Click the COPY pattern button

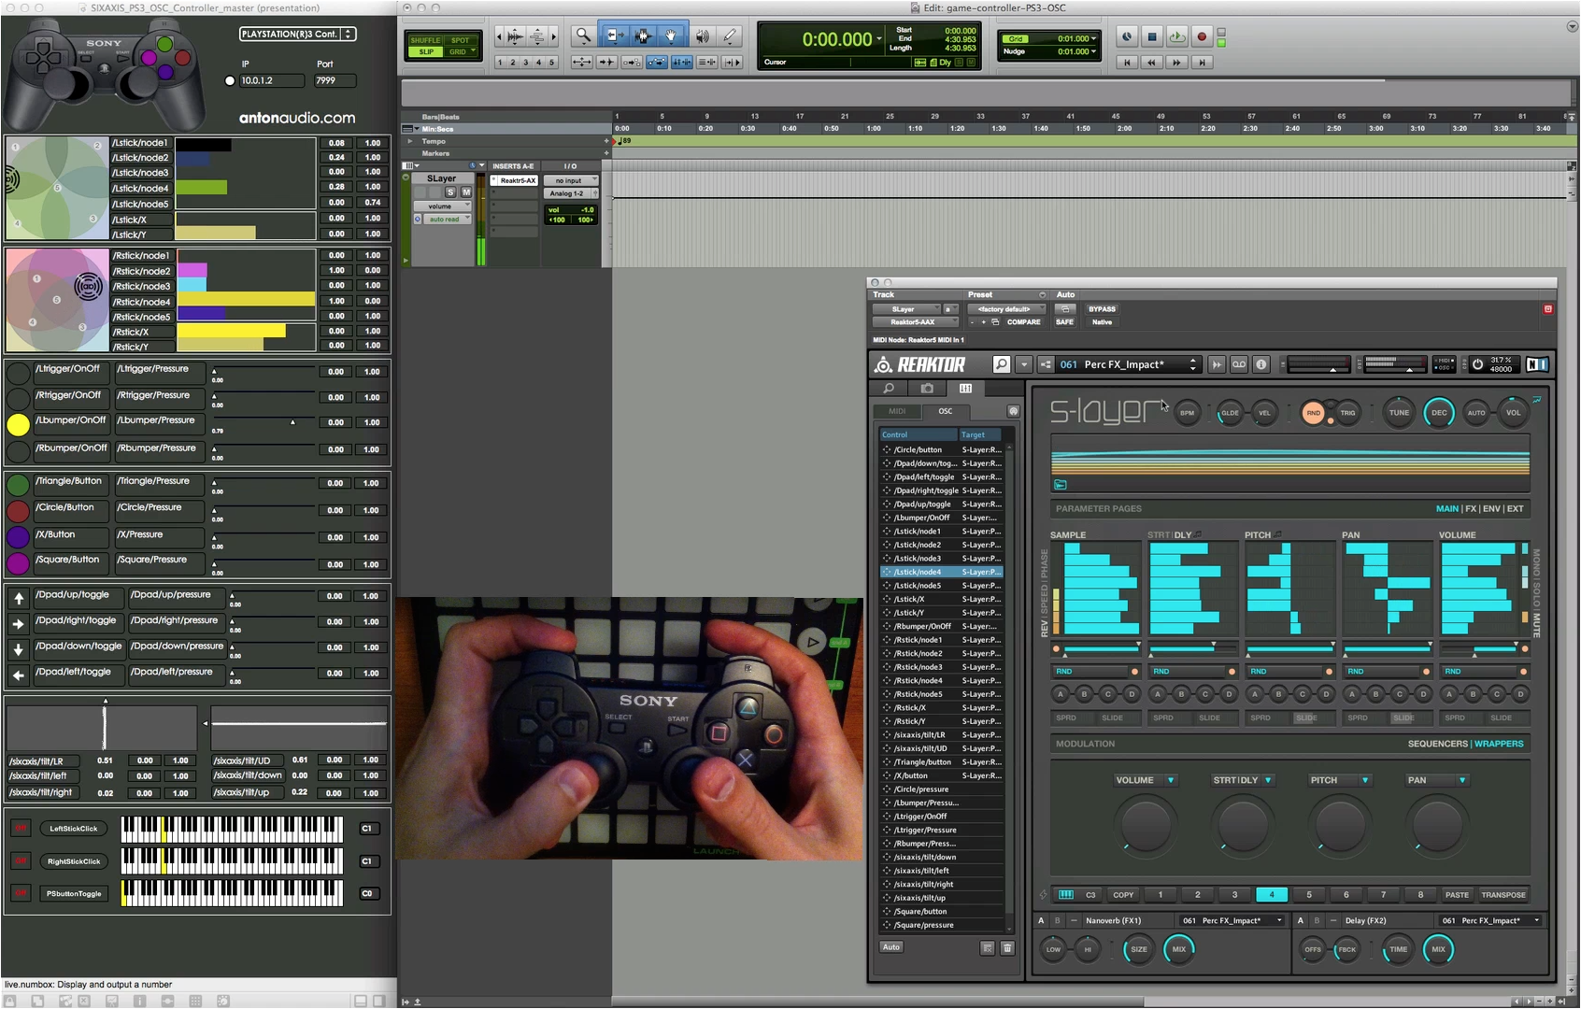click(1123, 895)
